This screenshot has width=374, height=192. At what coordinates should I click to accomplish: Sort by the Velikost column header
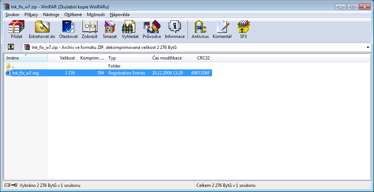coord(62,58)
